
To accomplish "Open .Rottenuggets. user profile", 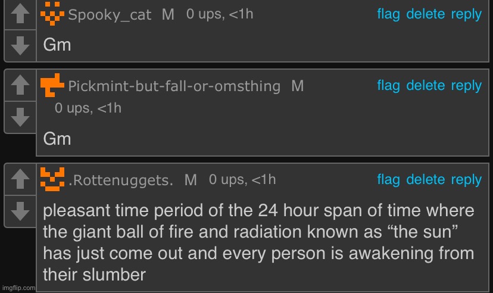I will 121,180.
